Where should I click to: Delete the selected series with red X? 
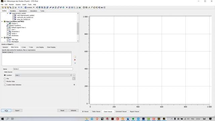75,60
